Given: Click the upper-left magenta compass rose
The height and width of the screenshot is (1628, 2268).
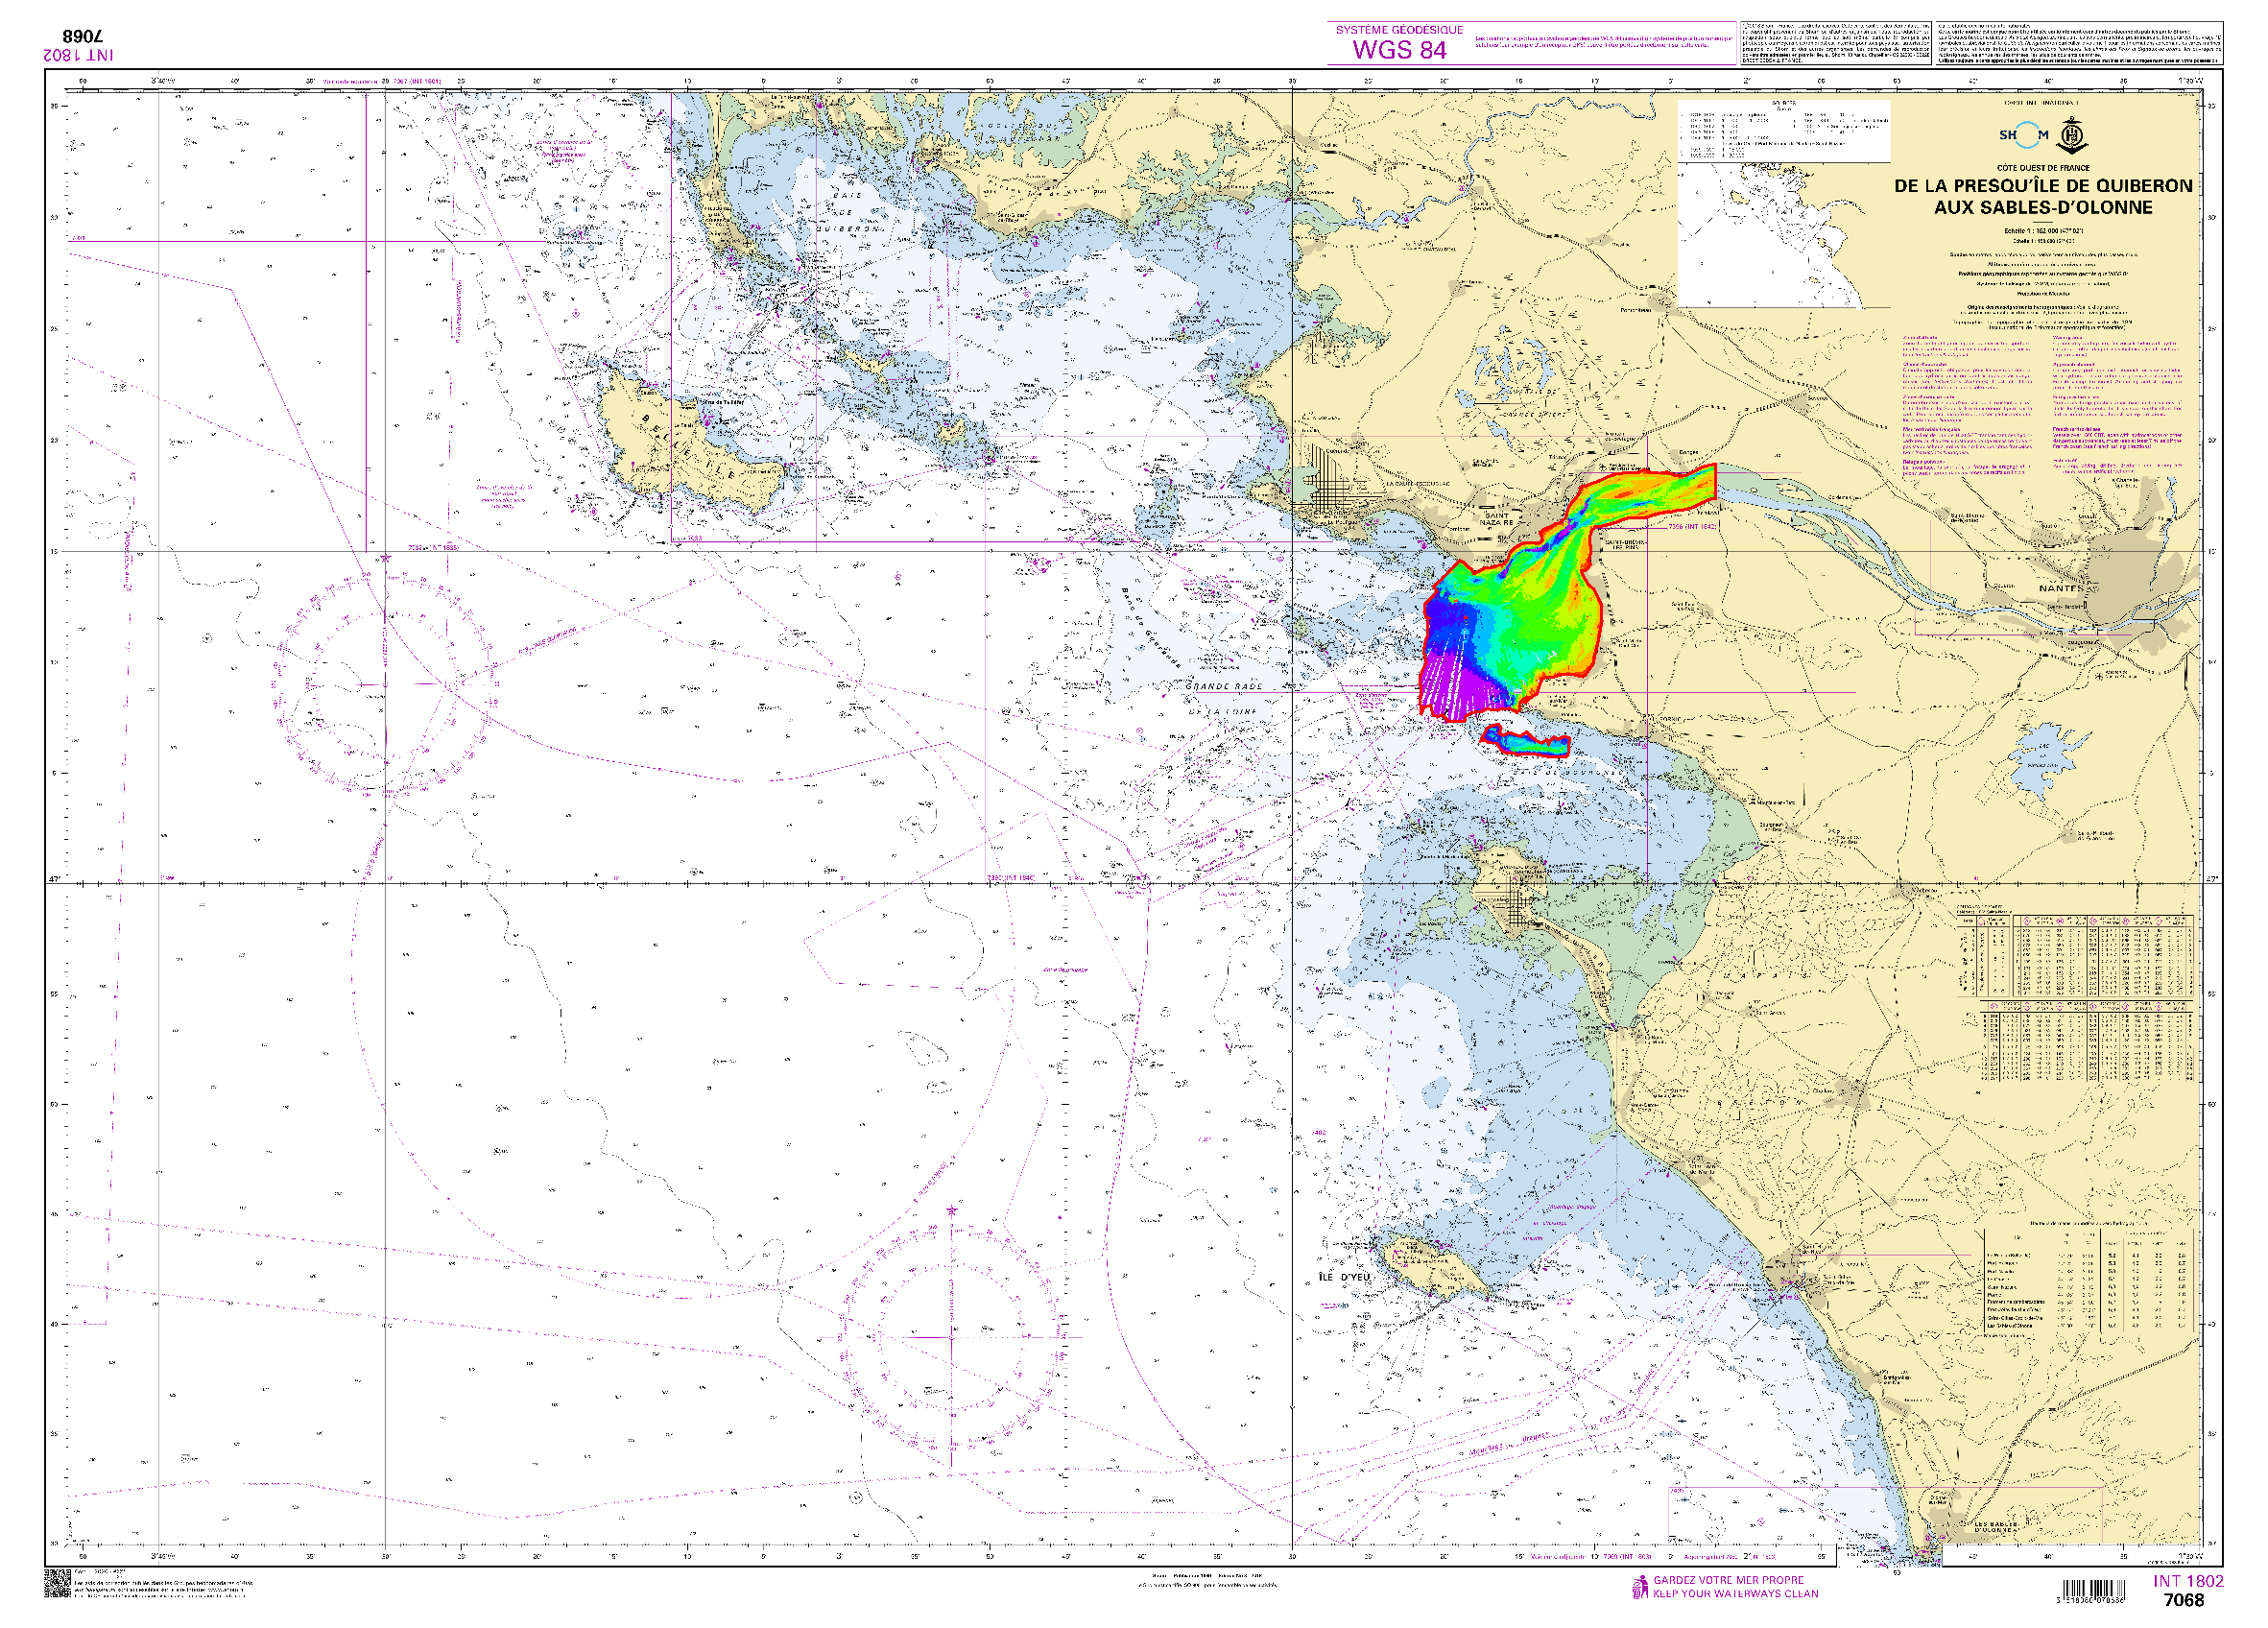Looking at the screenshot, I should tap(385, 684).
